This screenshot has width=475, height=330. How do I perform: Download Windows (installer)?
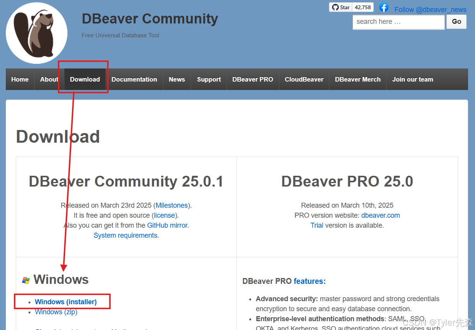[66, 302]
